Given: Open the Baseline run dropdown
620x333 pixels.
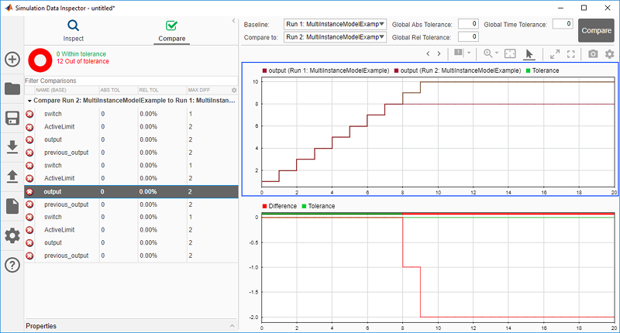Looking at the screenshot, I should tap(335, 24).
